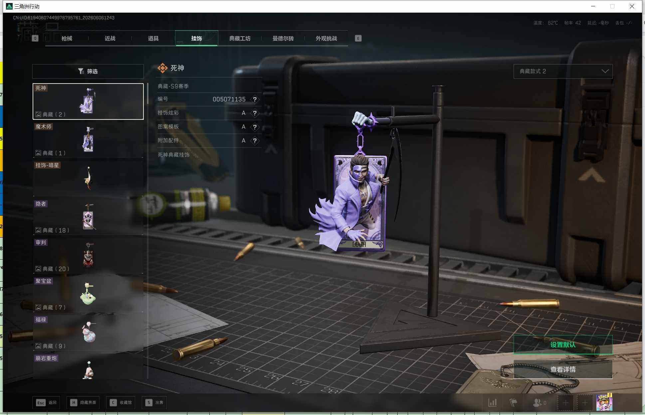Open the player avatar icon
The width and height of the screenshot is (645, 415).
(x=604, y=402)
